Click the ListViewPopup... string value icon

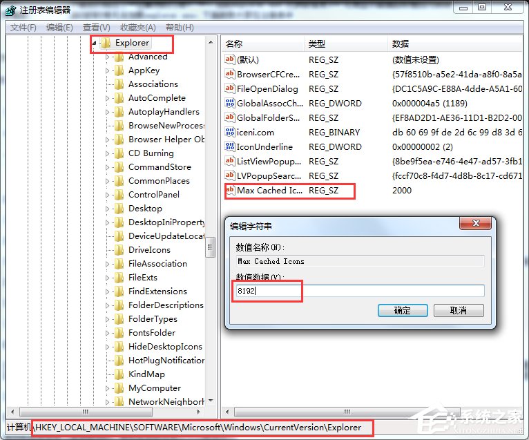click(230, 161)
